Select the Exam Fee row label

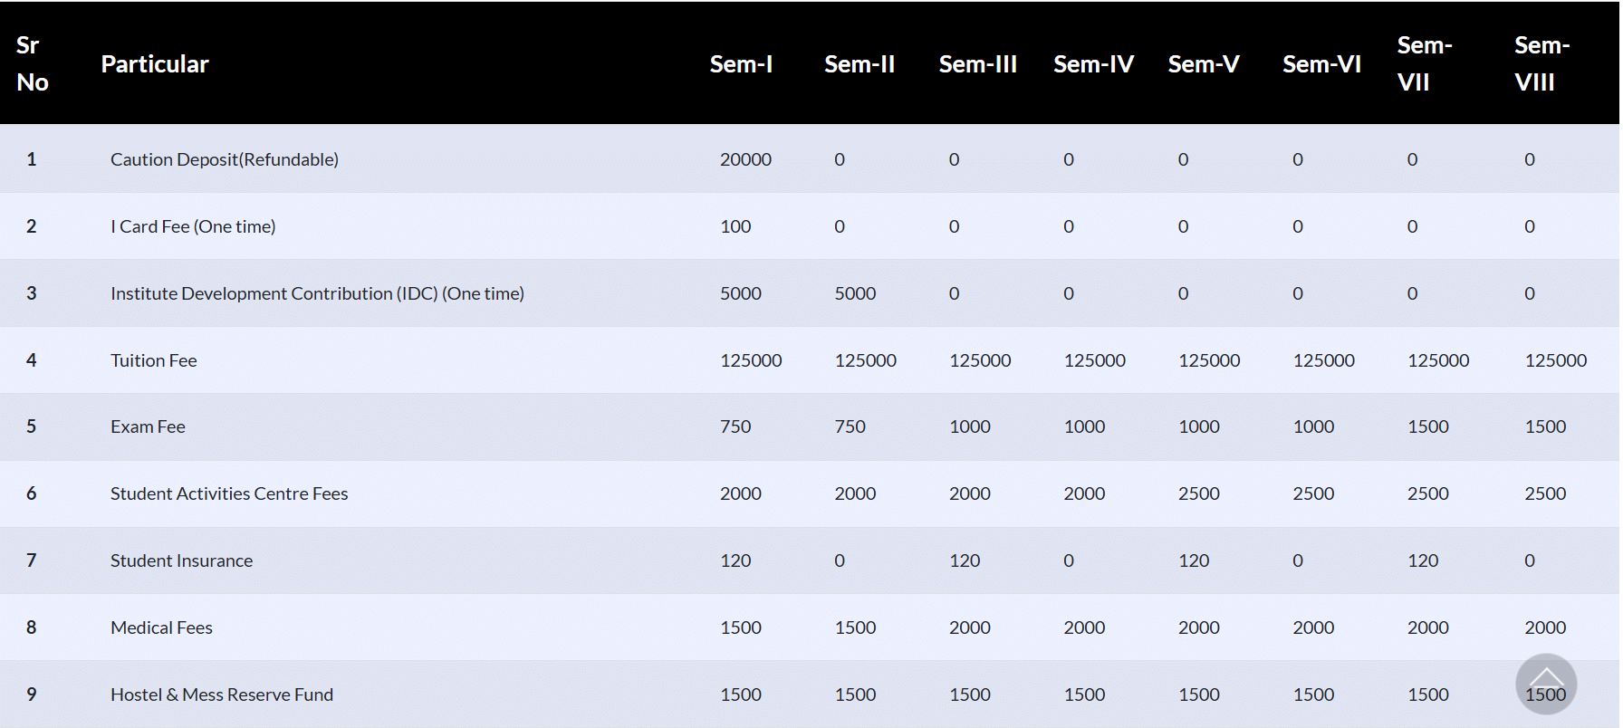pos(148,426)
